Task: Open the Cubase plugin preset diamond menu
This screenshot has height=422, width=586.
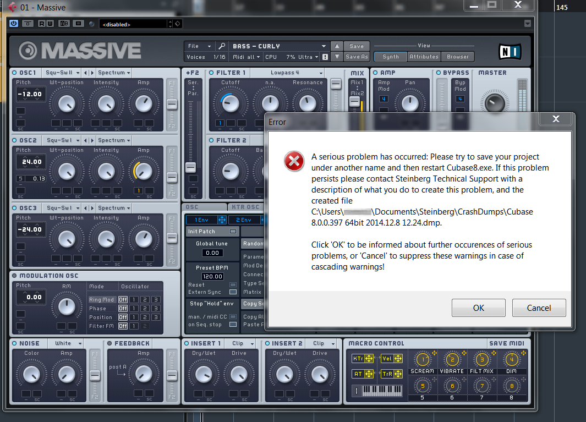Action: coord(178,24)
